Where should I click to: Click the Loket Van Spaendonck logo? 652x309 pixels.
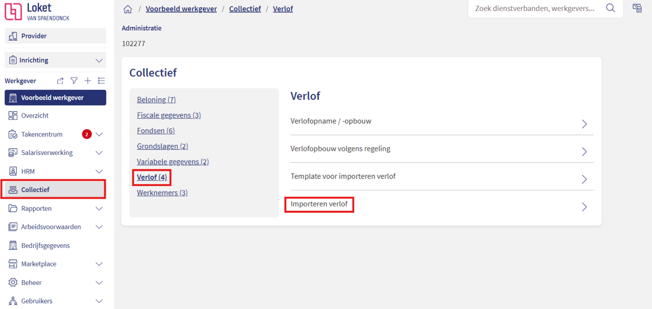point(37,12)
